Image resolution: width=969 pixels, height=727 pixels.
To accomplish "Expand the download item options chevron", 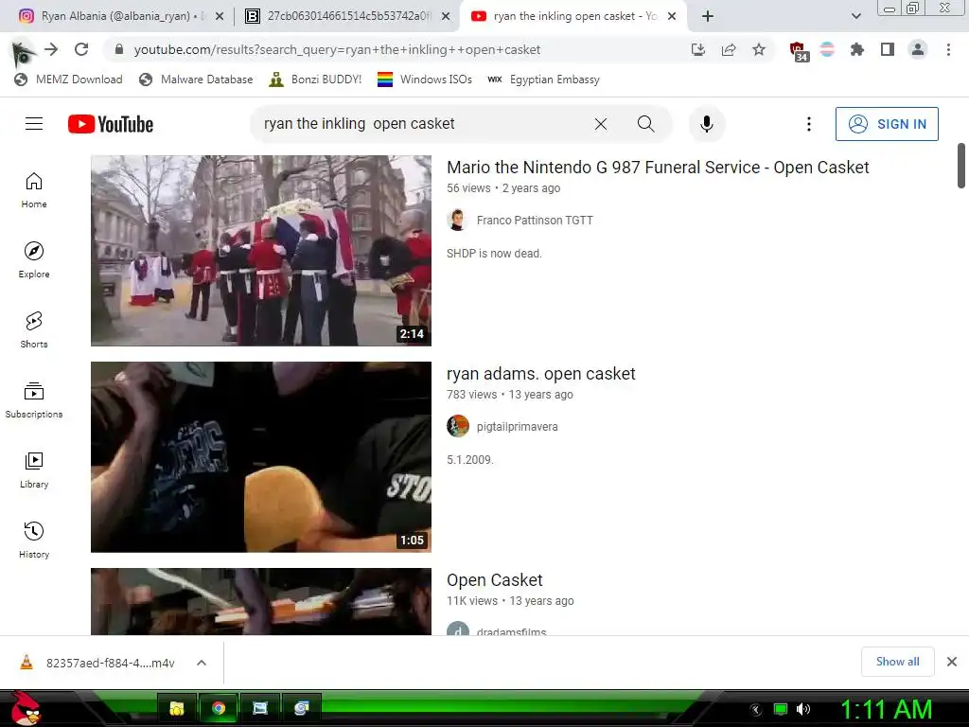I will coord(202,663).
